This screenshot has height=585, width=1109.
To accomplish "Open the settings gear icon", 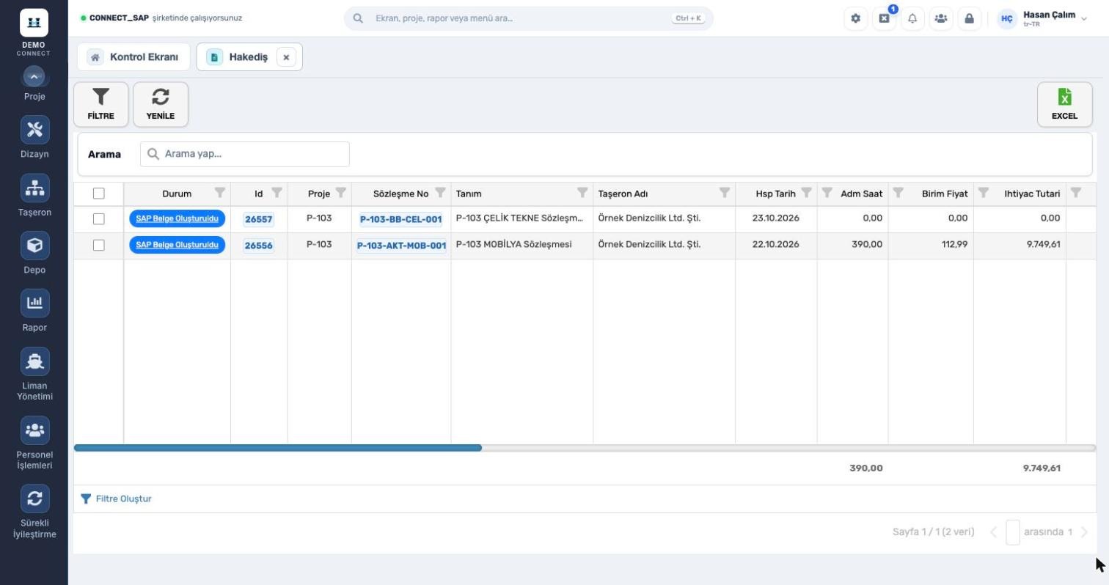I will point(855,18).
